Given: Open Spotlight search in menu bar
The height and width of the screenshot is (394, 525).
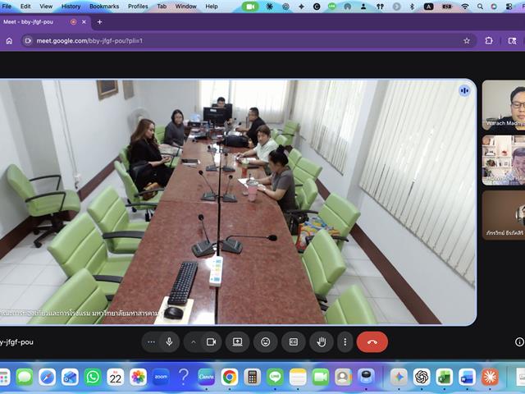Looking at the screenshot, I should (x=480, y=7).
